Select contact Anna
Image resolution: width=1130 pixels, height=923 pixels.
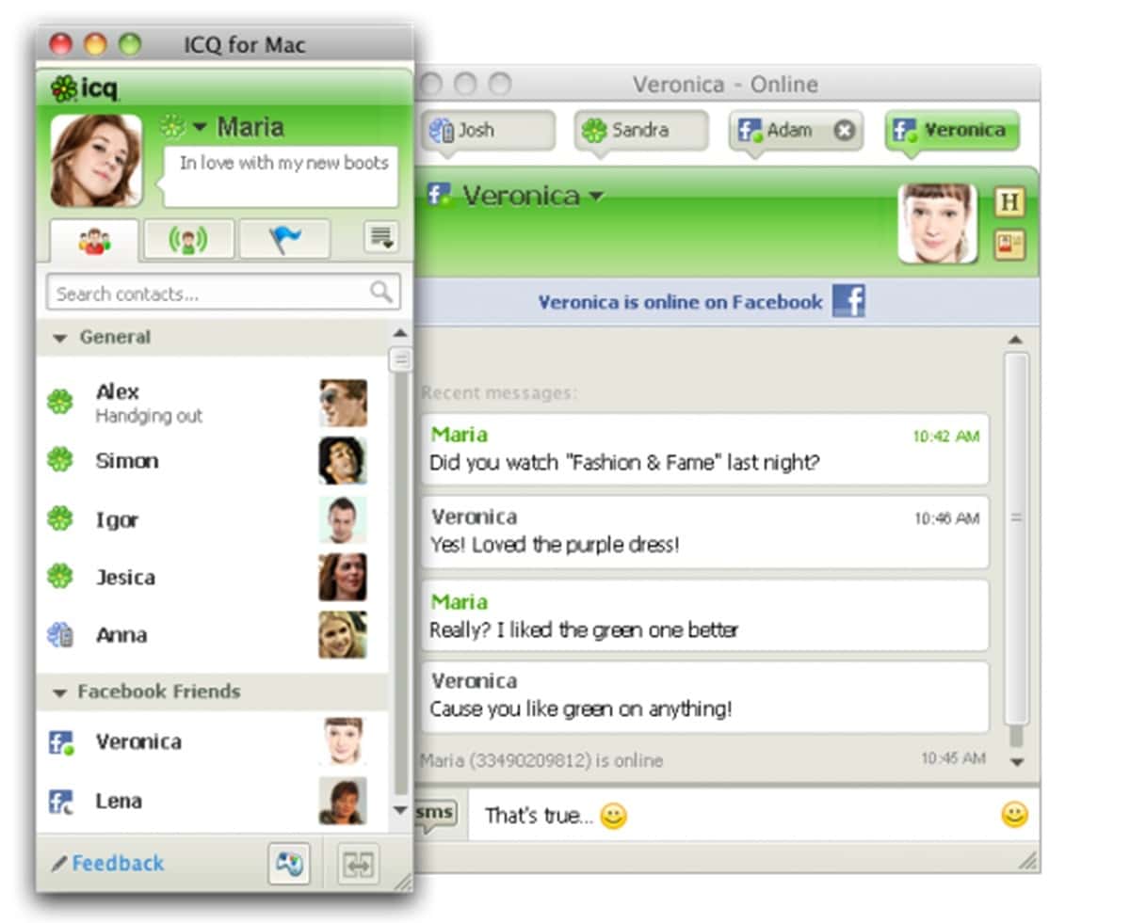[x=212, y=635]
